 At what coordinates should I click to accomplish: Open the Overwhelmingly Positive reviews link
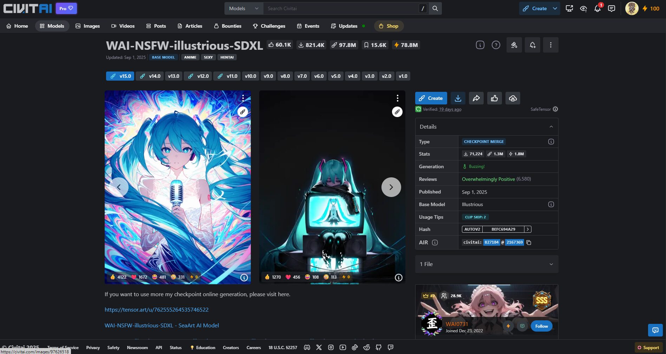click(x=488, y=179)
